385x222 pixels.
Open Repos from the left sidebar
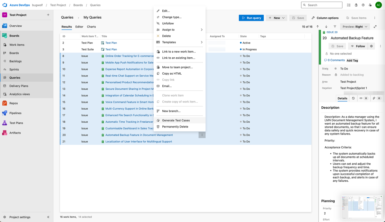pyautogui.click(x=14, y=103)
